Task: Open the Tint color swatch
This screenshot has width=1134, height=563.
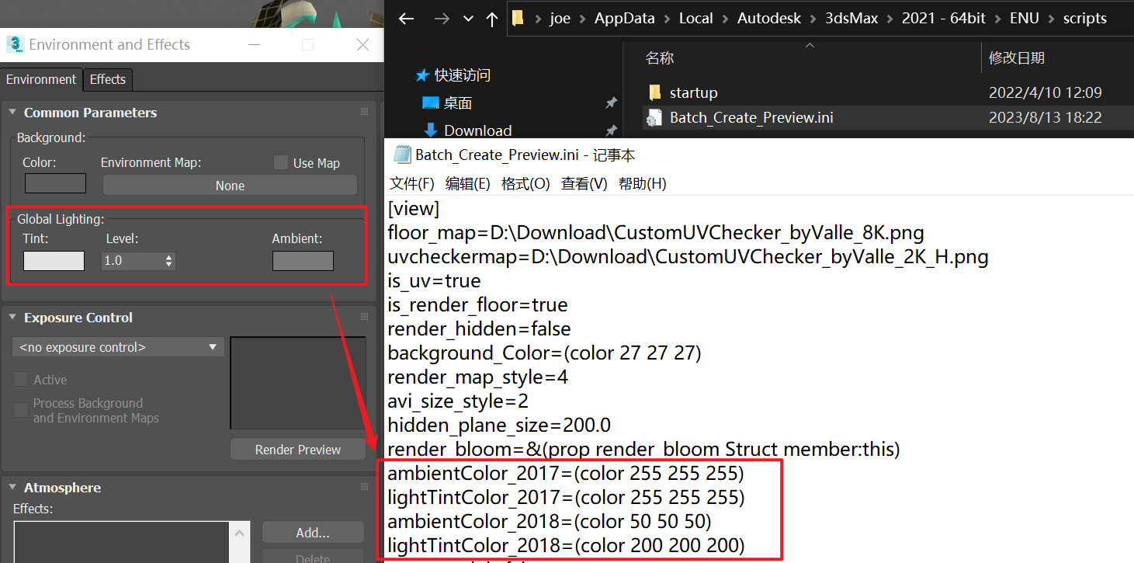Action: point(54,261)
